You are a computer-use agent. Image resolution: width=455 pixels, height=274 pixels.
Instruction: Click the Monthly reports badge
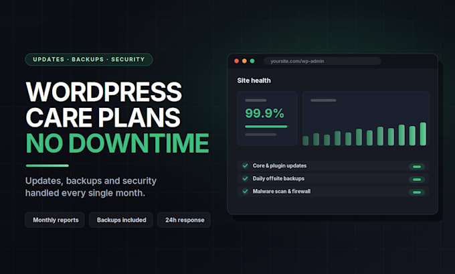55,220
